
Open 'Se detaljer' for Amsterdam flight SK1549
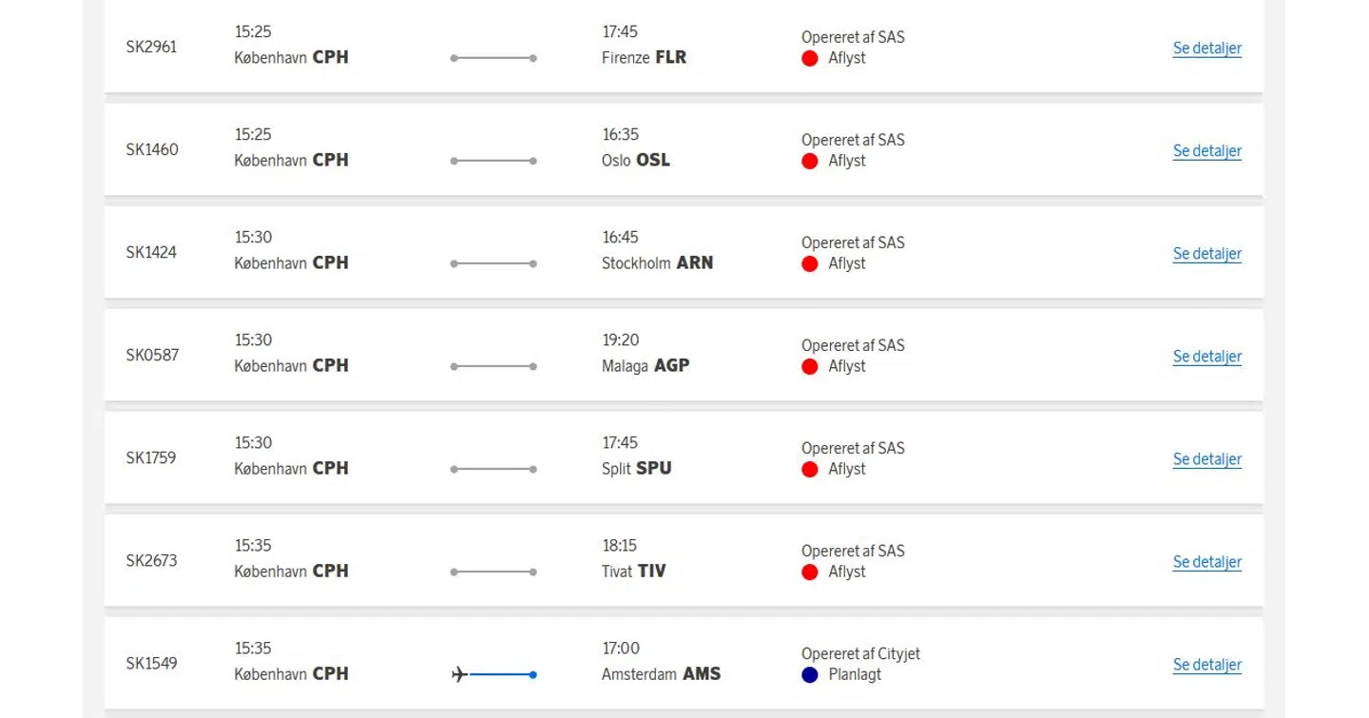(x=1206, y=665)
